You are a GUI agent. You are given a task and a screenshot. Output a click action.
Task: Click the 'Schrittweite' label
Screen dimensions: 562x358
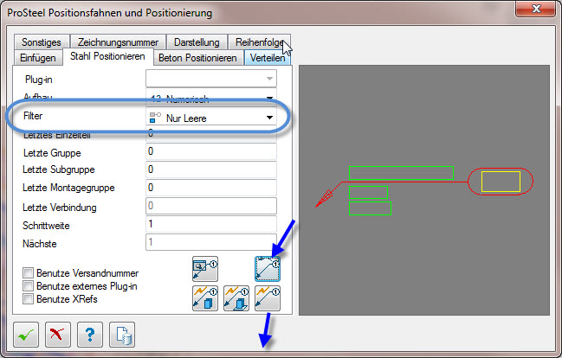(46, 226)
